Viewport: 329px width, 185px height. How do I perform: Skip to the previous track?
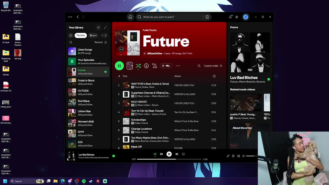point(161,154)
